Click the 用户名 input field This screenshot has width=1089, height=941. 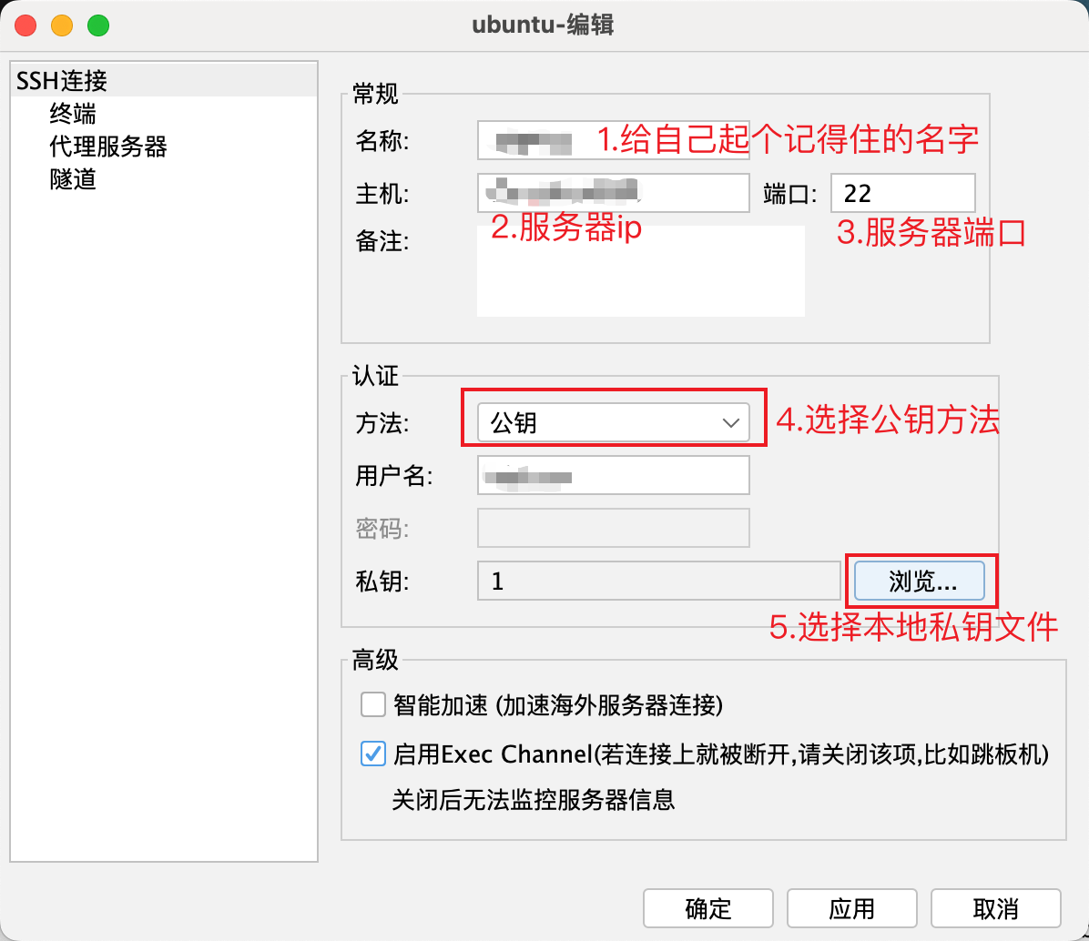pos(614,475)
